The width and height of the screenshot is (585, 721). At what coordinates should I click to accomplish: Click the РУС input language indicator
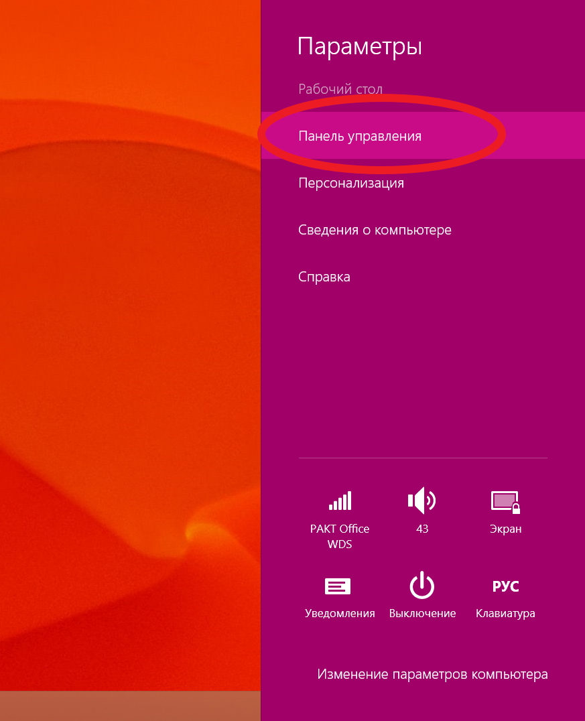coord(505,586)
